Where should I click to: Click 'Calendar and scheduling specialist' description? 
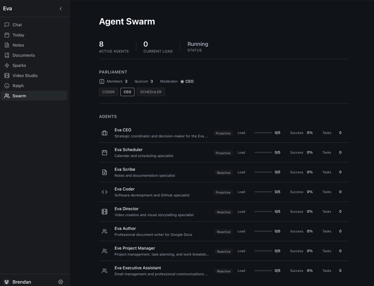click(144, 156)
